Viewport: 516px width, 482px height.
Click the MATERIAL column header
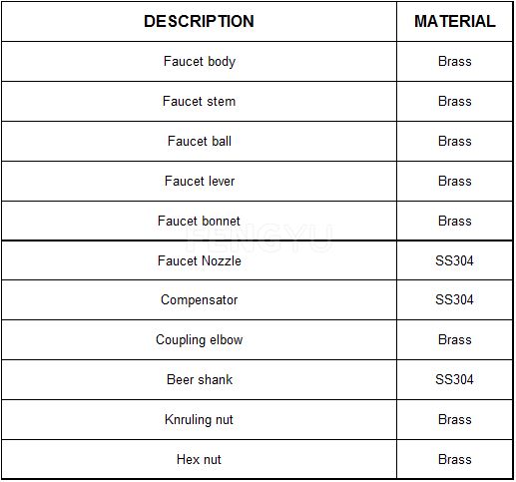pyautogui.click(x=455, y=21)
